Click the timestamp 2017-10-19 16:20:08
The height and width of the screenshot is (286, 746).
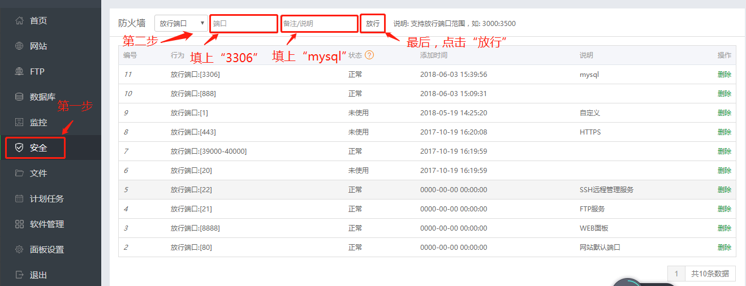pyautogui.click(x=454, y=132)
